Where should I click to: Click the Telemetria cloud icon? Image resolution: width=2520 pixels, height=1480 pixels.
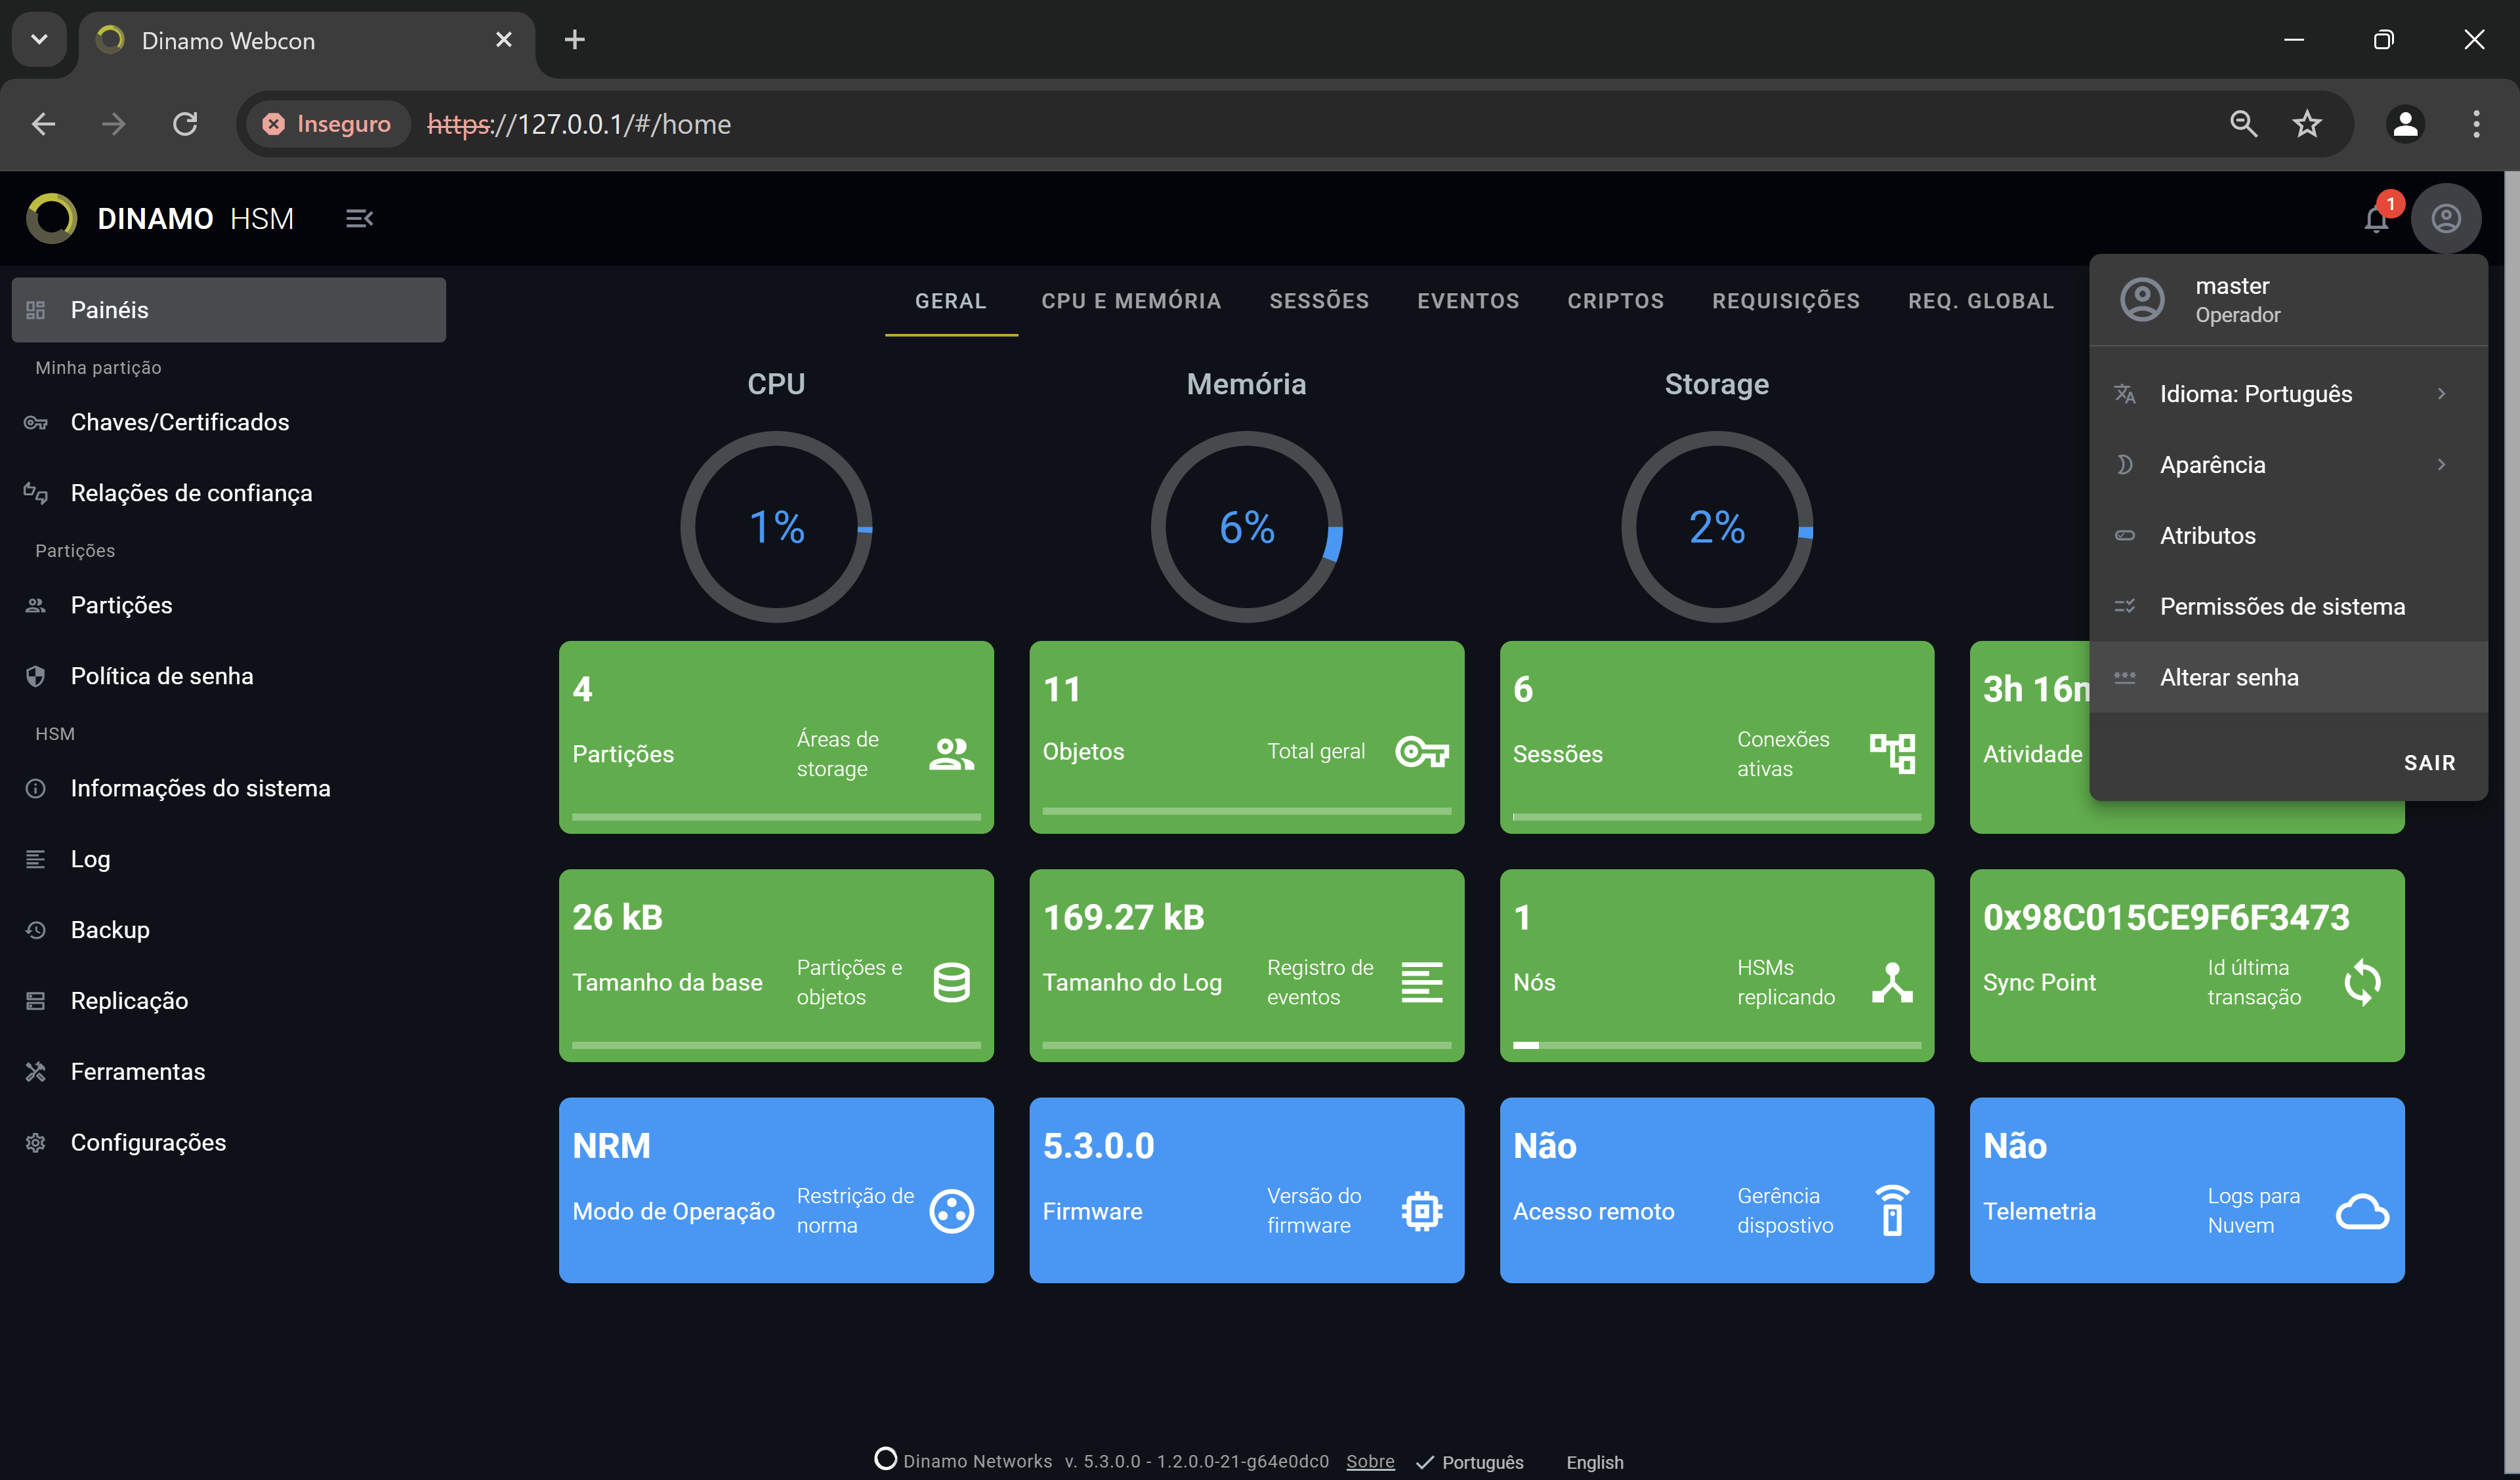2362,1211
